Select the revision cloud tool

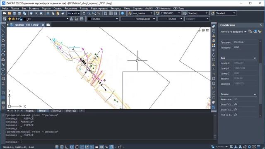click(3, 60)
